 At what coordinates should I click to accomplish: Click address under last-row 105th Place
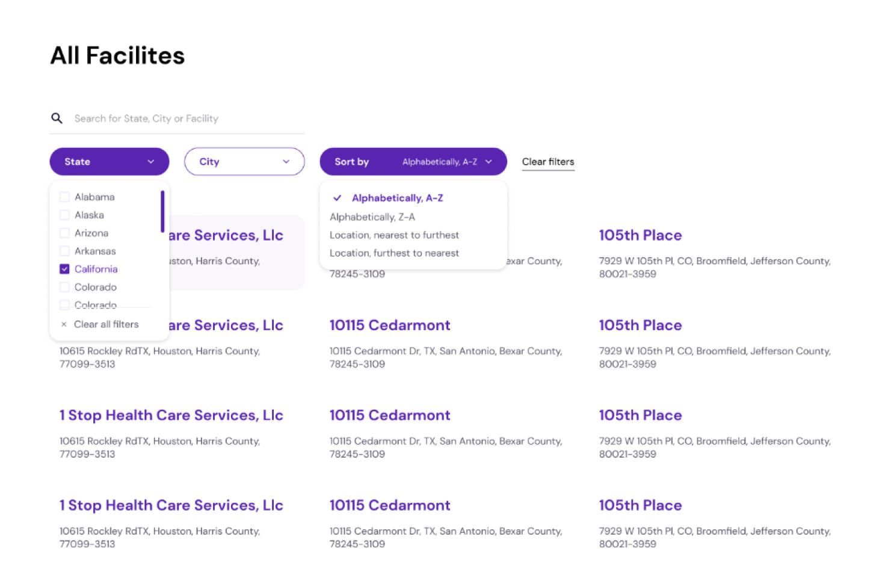[715, 537]
